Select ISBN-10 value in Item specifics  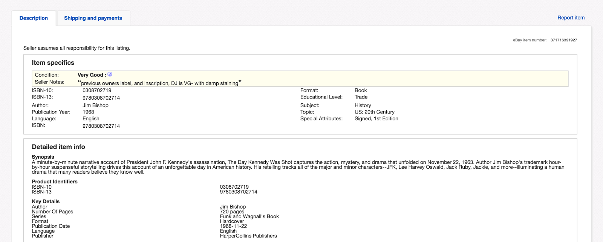pos(97,91)
